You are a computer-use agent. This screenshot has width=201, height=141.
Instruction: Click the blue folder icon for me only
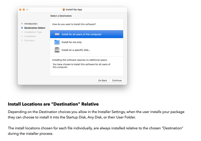57,42
